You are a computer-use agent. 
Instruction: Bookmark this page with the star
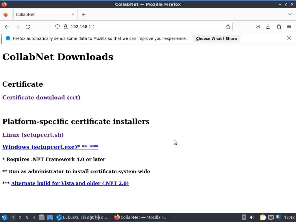[x=228, y=27]
